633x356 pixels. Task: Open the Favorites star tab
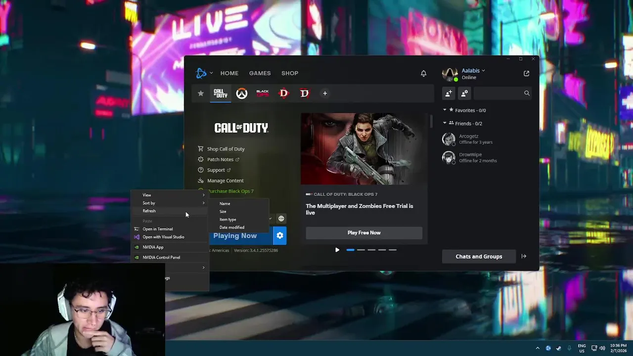click(x=200, y=93)
